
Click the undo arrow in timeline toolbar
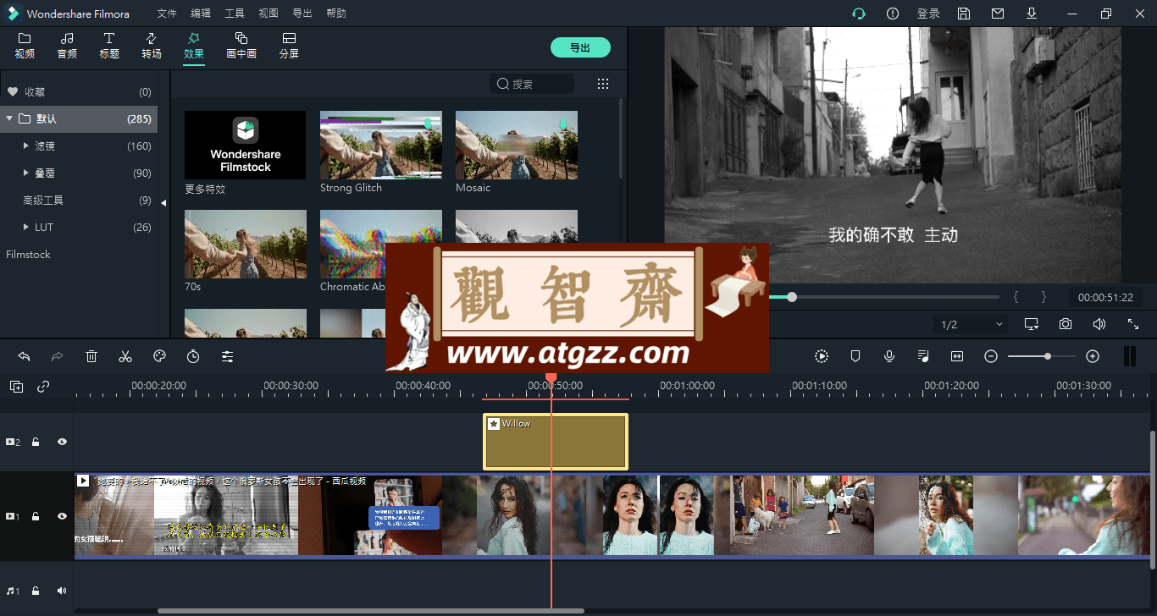pos(24,356)
